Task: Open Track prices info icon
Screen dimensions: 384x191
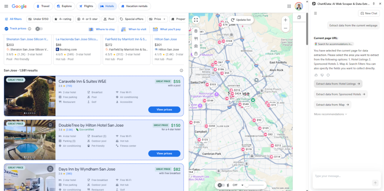Action: tap(30, 29)
